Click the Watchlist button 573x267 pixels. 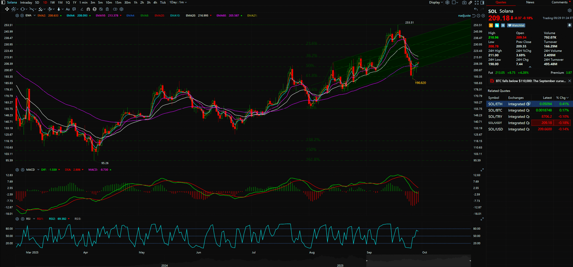pos(516,25)
